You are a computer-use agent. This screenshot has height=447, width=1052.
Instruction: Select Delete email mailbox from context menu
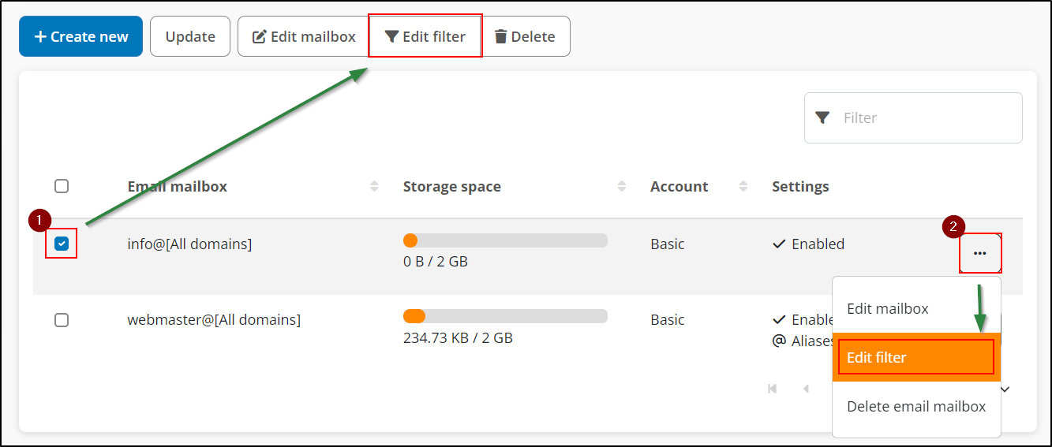[x=915, y=407]
